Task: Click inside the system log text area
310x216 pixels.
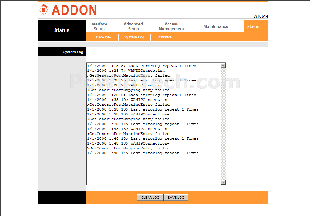Action: click(x=153, y=124)
